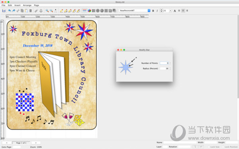Select the shadow shape tool icon

click(x=114, y=11)
